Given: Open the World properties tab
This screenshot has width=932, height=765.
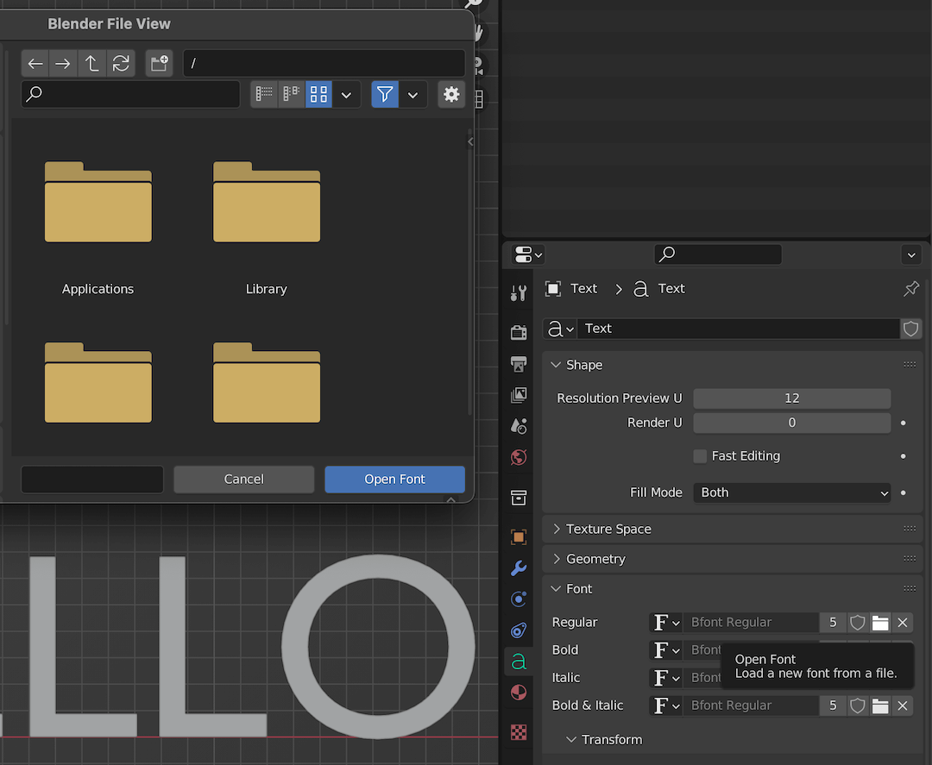Looking at the screenshot, I should (x=519, y=457).
